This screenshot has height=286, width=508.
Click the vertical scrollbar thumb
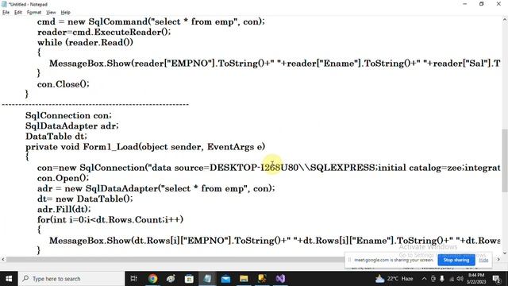tap(505, 160)
